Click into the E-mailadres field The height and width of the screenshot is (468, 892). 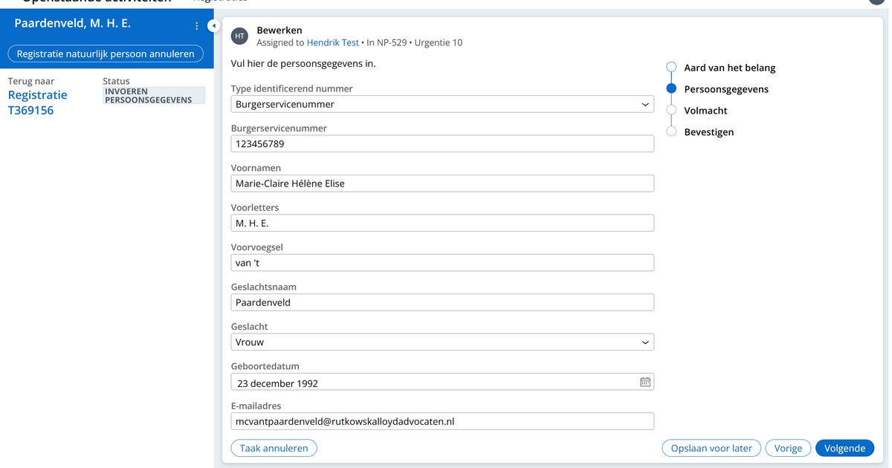click(x=442, y=421)
